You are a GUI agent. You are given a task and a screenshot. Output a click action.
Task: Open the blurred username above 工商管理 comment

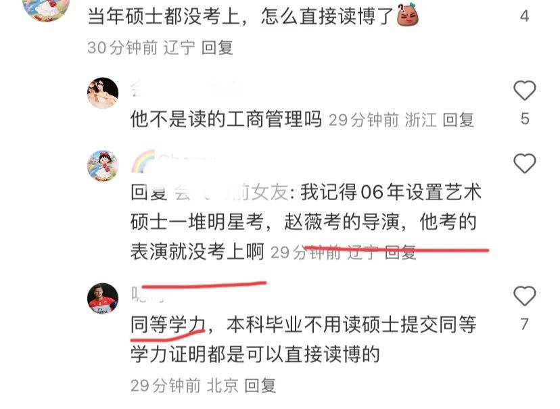[x=186, y=88]
